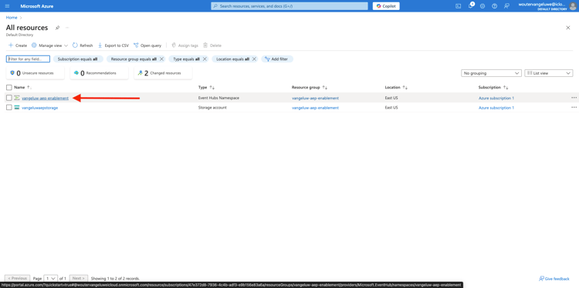This screenshot has width=579, height=288.
Task: Click Previous page button
Action: 17,279
